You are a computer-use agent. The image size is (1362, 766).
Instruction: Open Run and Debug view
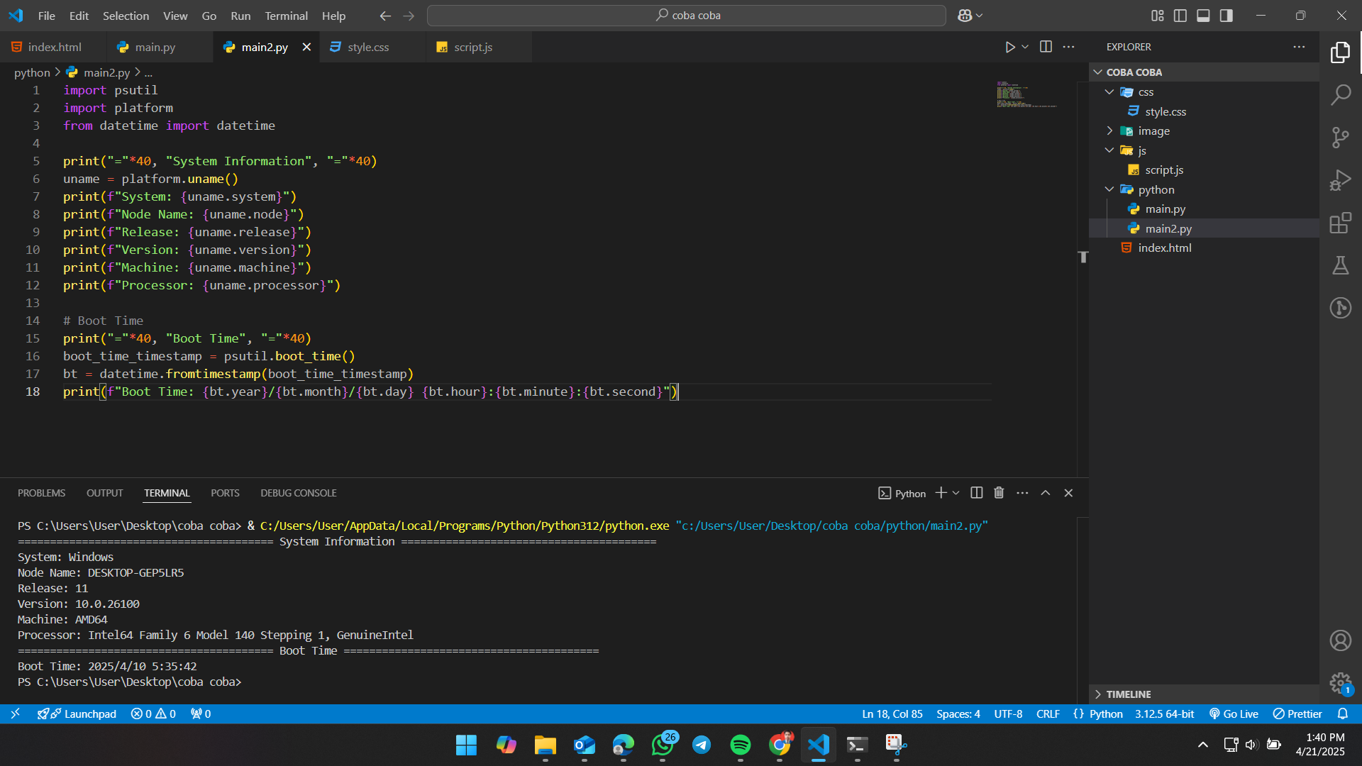point(1341,180)
